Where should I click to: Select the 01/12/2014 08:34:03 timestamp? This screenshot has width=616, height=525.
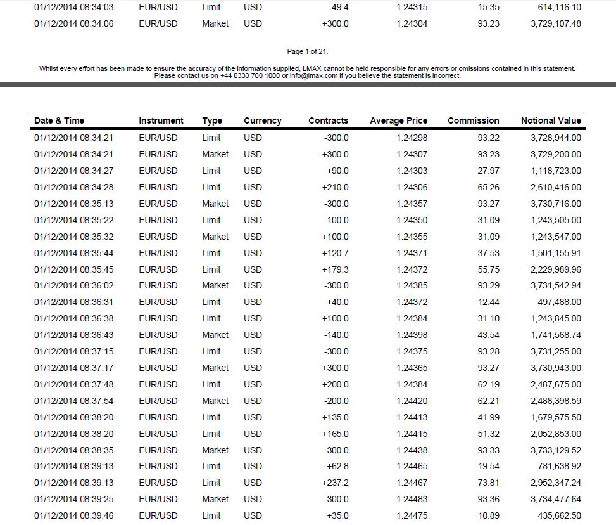click(74, 7)
